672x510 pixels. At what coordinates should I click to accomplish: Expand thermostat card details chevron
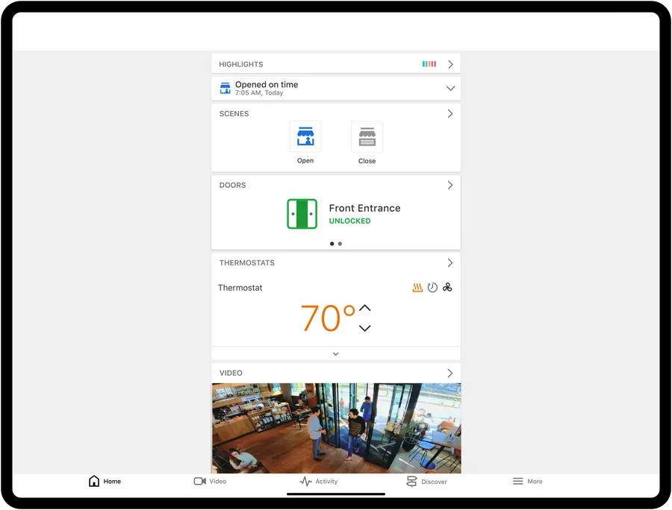pos(335,354)
